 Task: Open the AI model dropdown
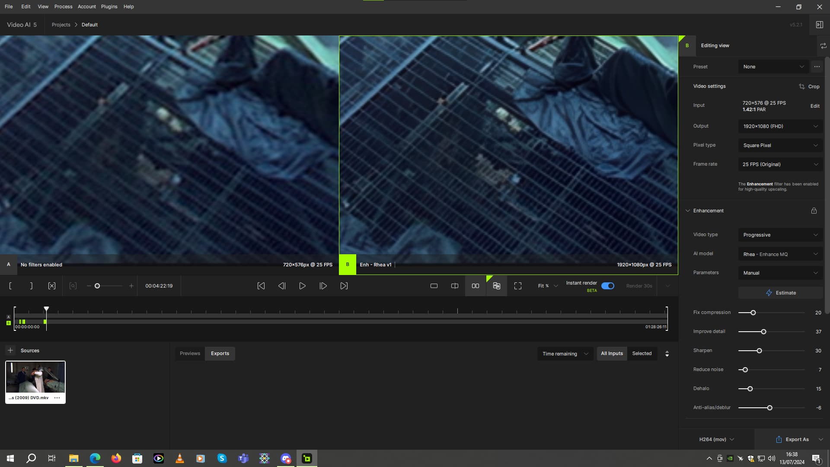point(780,254)
